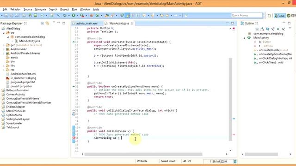This screenshot has width=296, height=166.
Task: Click the Back navigation arrow icon
Action: (x=167, y=15)
